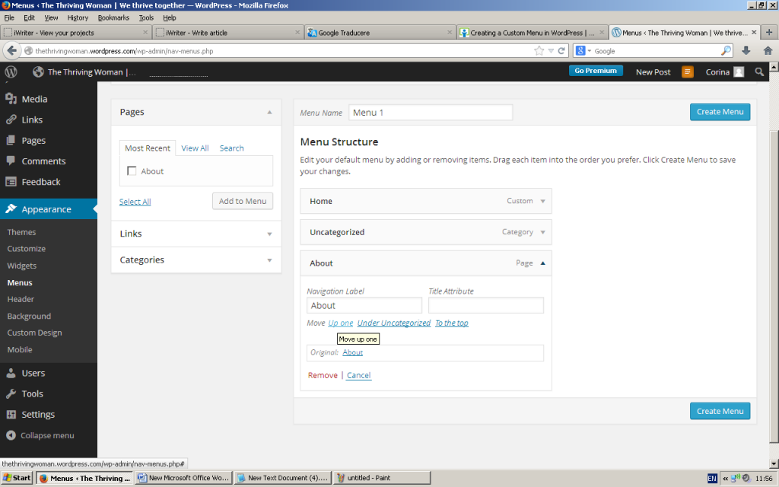Click To the top move link
Image resolution: width=779 pixels, height=487 pixels.
[x=452, y=323]
